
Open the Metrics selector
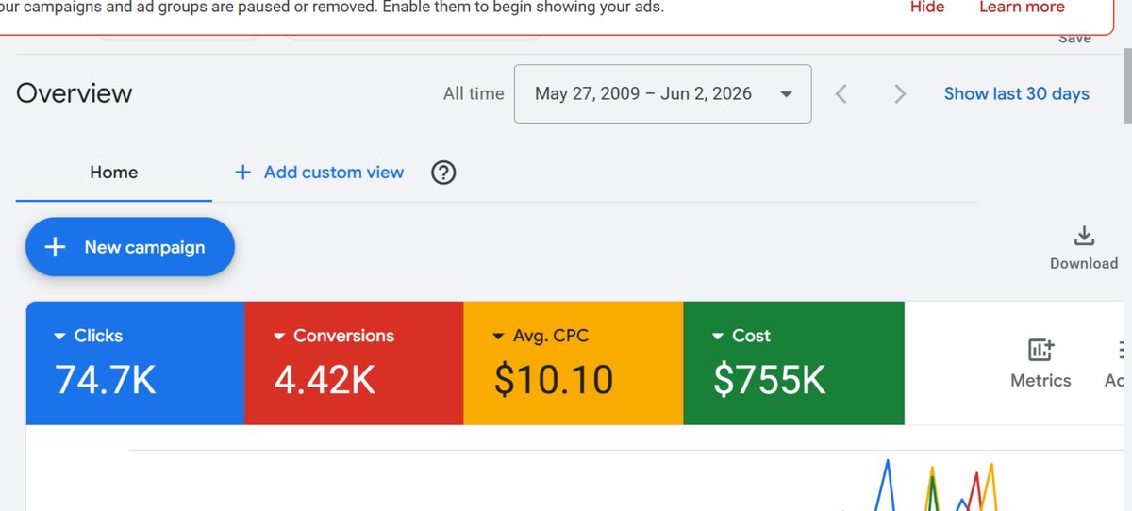(1040, 364)
